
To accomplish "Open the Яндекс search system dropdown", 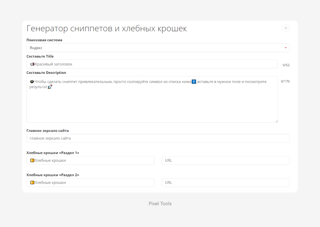I will [158, 48].
